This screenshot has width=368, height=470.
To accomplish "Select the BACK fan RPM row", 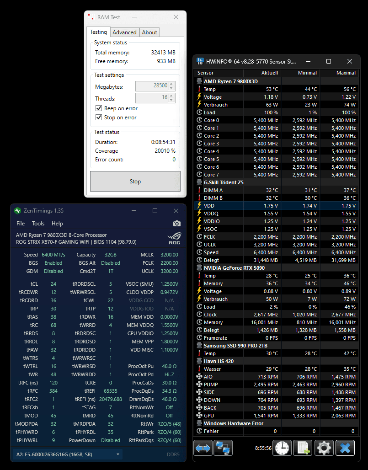I will (276, 408).
